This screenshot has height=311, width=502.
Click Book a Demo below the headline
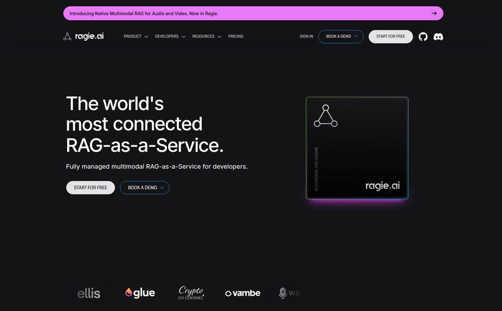point(145,187)
